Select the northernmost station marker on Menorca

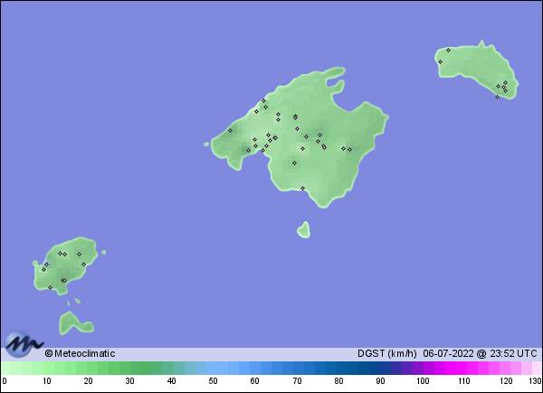point(448,50)
